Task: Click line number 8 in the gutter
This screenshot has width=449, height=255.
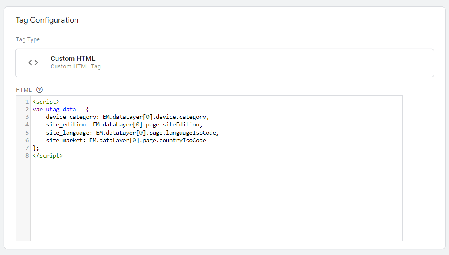Action: [x=27, y=155]
